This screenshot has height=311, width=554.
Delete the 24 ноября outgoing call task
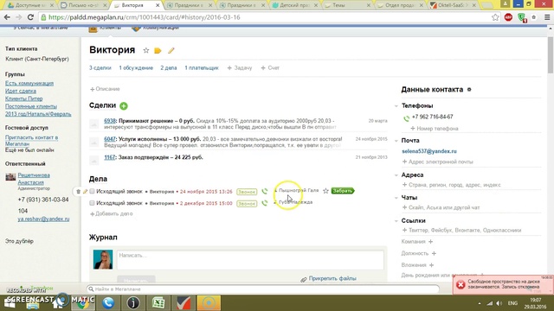click(79, 192)
